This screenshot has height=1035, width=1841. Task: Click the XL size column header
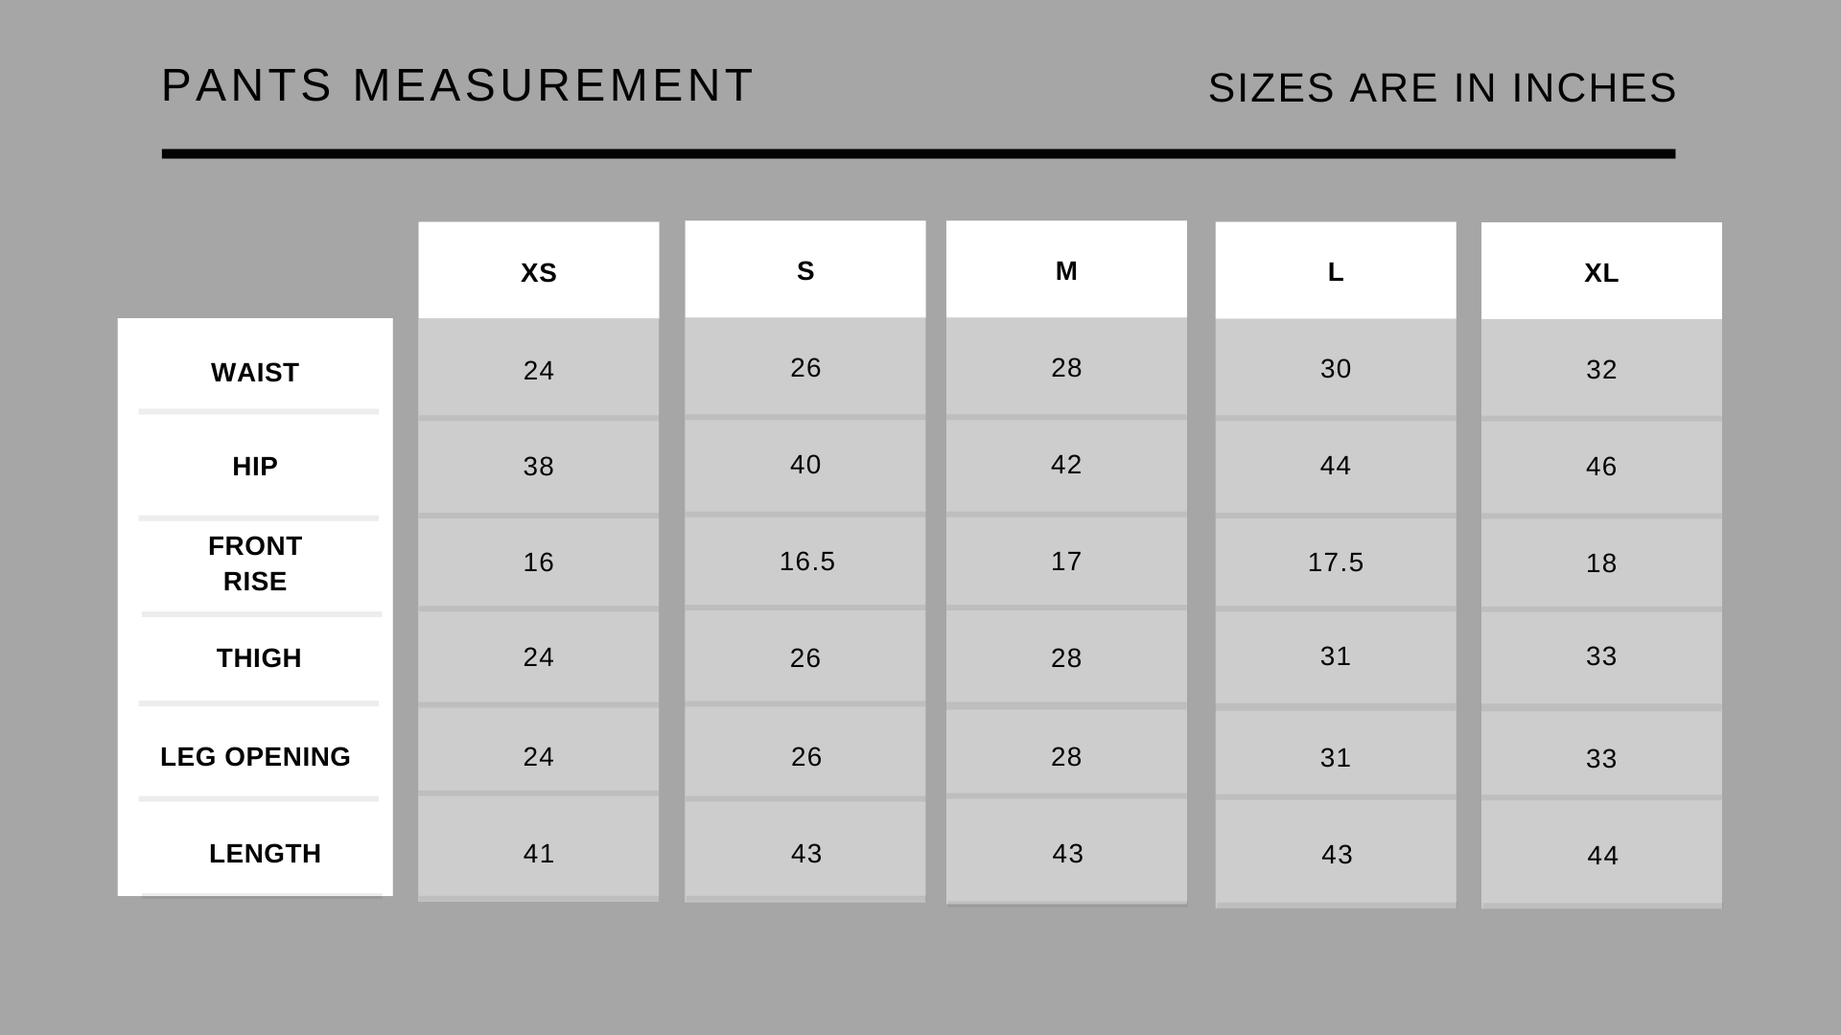[1601, 273]
